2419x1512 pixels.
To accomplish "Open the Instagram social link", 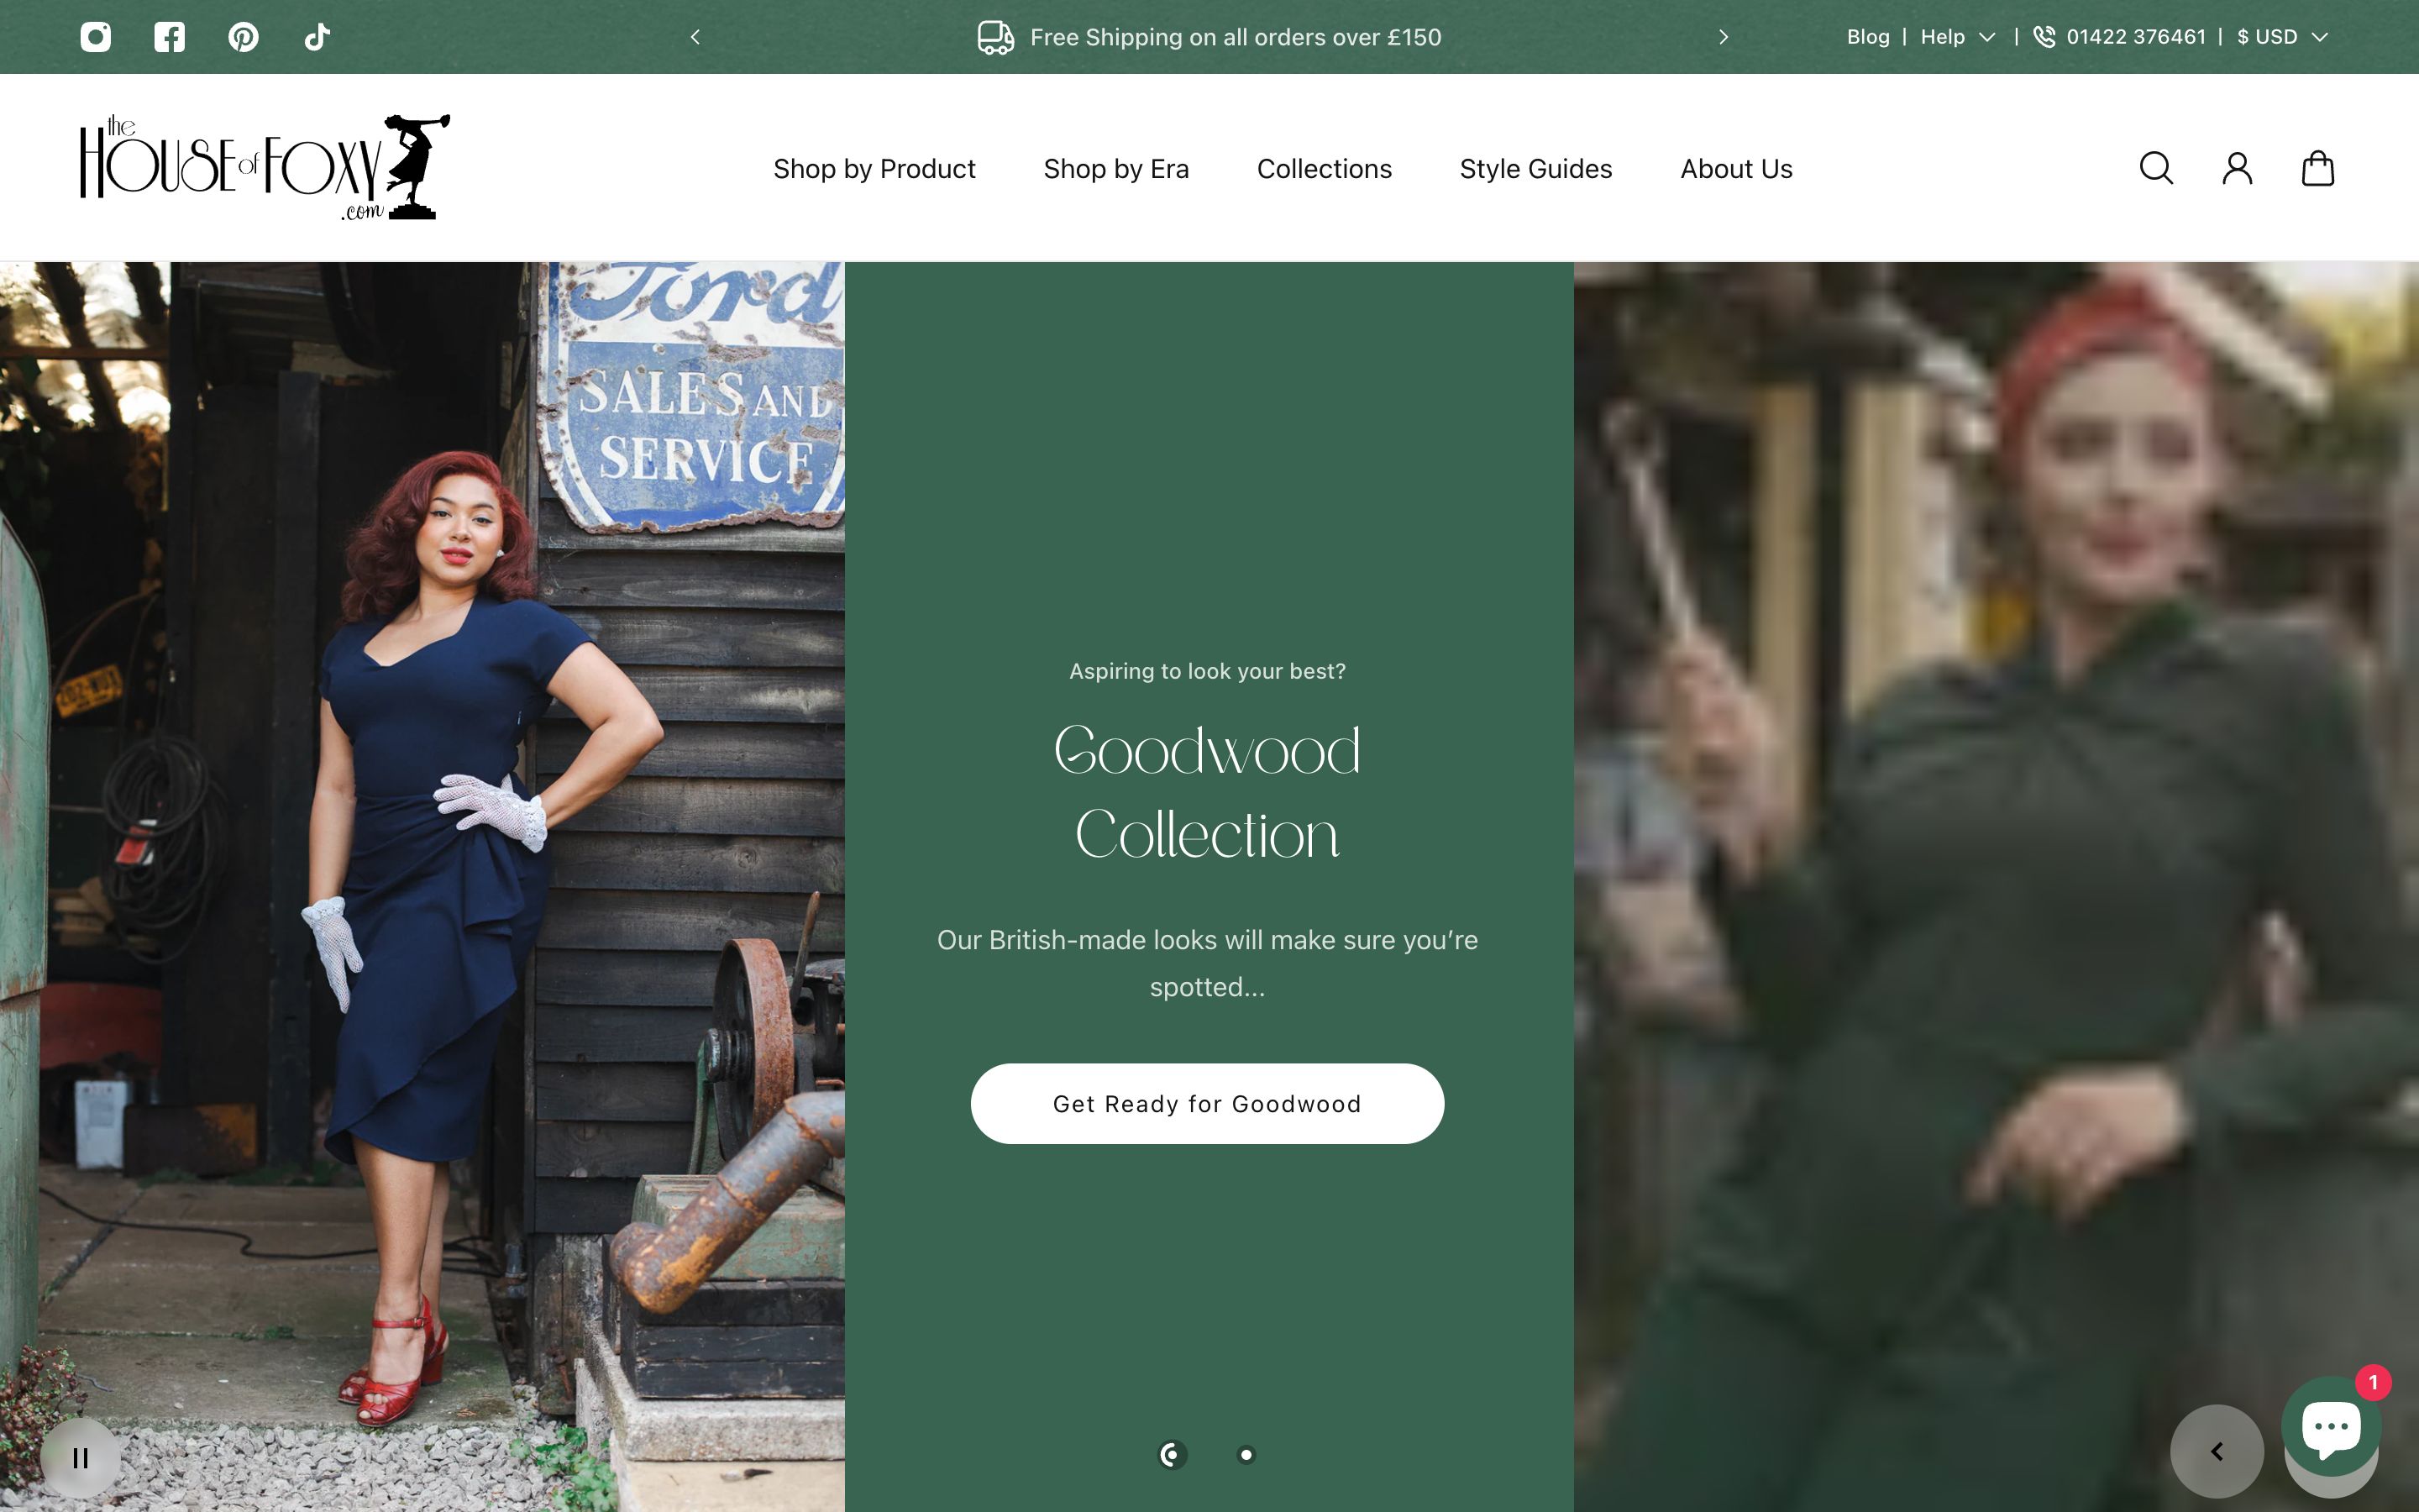I will pyautogui.click(x=96, y=37).
